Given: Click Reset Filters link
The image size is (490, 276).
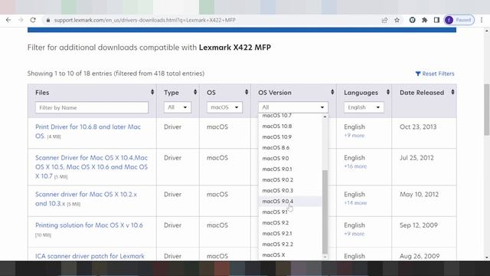Looking at the screenshot, I should pos(435,74).
